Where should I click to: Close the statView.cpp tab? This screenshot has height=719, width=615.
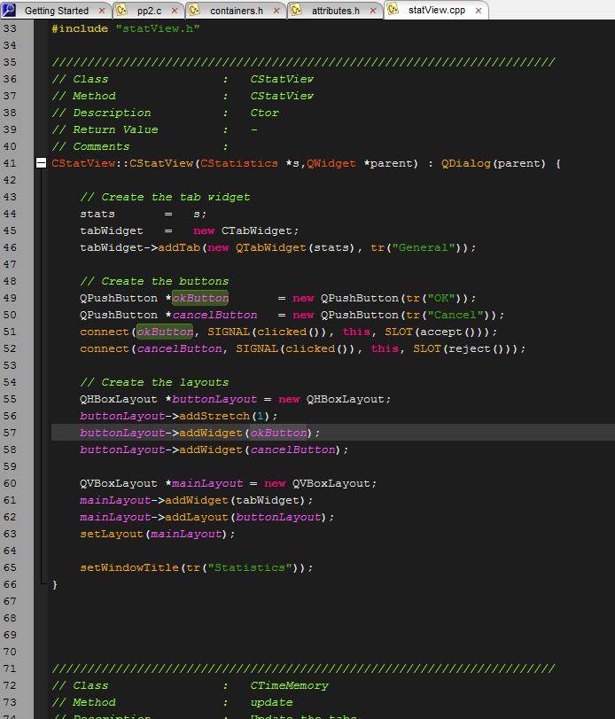[x=479, y=11]
